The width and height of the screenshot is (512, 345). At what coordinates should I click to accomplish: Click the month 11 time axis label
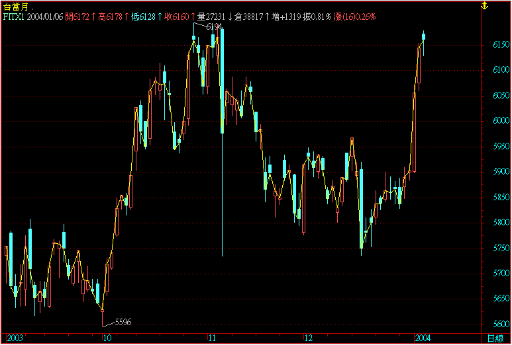pyautogui.click(x=213, y=338)
